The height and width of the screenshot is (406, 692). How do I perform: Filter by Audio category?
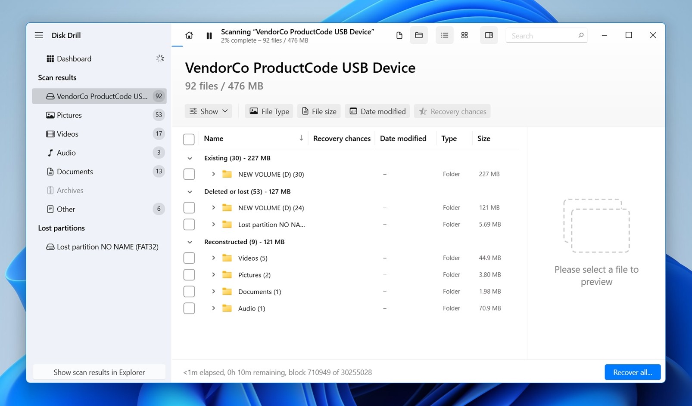click(99, 153)
